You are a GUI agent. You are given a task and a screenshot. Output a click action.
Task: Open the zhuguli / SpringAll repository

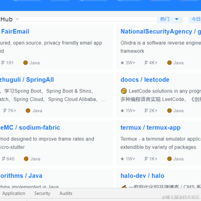point(27,80)
